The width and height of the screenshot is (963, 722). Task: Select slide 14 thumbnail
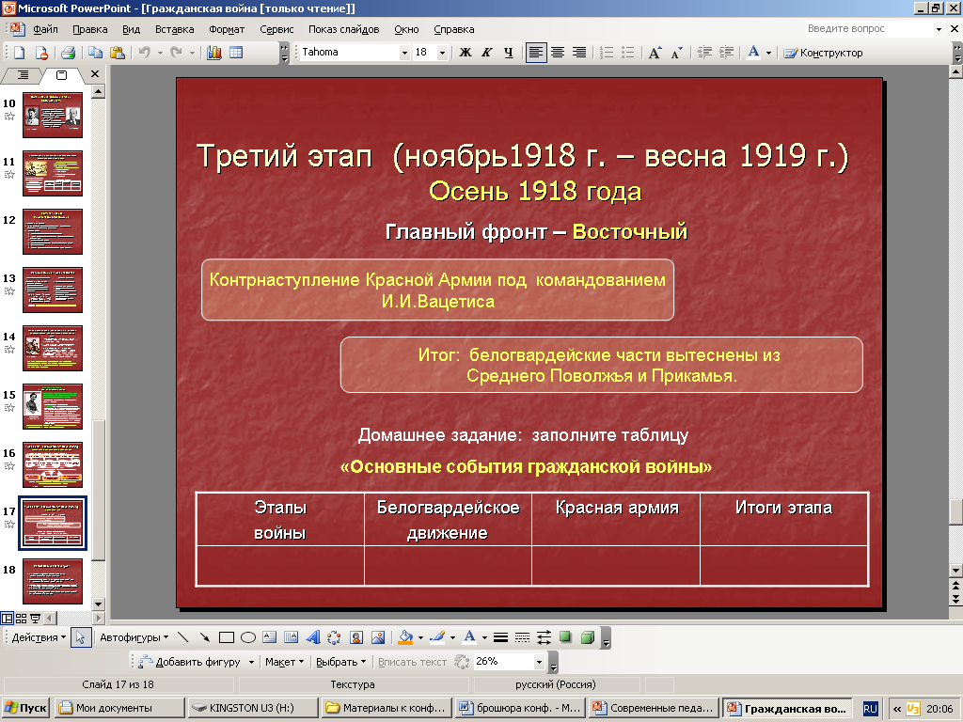point(53,348)
